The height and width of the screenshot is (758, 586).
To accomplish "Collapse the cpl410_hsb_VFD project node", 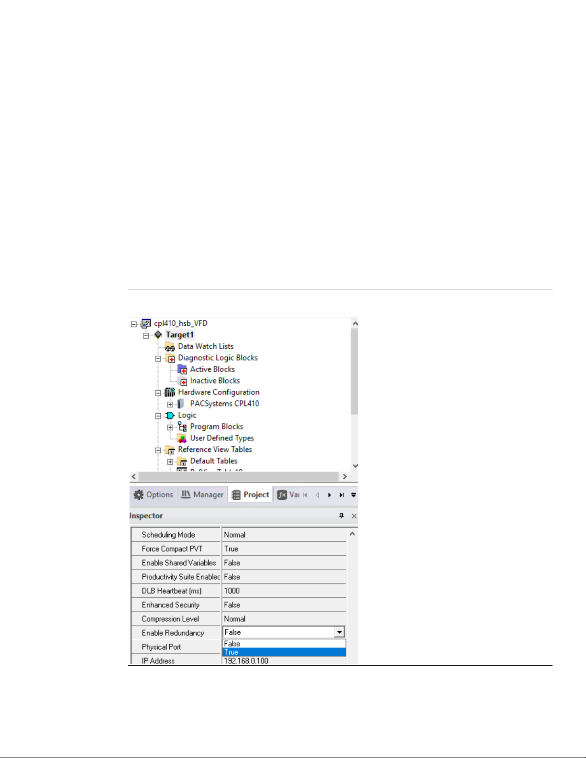I will tap(134, 324).
